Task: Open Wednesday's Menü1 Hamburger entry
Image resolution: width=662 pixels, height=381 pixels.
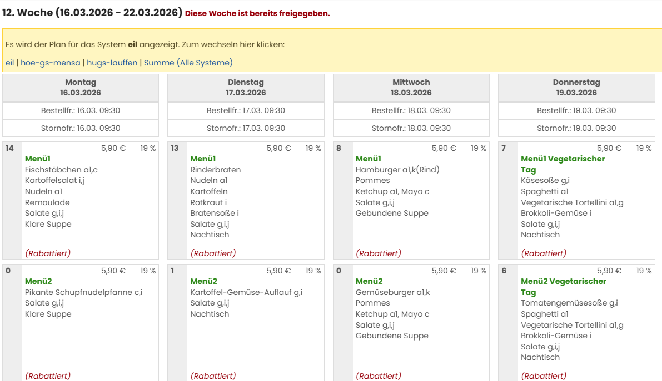Action: [369, 159]
